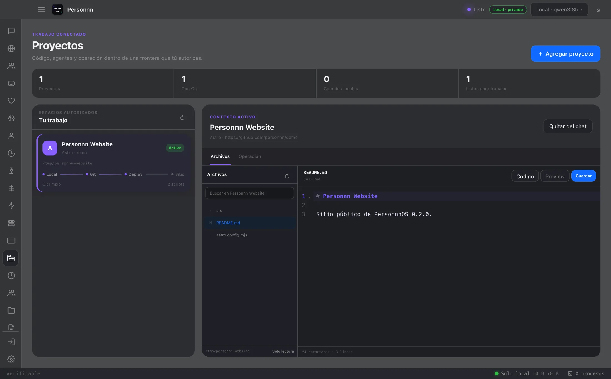Open the credit card icon in sidebar
611x379 pixels.
tap(11, 241)
